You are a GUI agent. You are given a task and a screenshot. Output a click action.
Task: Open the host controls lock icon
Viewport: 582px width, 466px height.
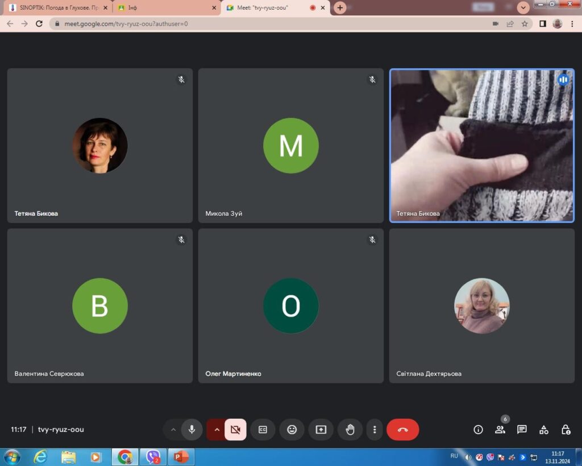(x=566, y=430)
